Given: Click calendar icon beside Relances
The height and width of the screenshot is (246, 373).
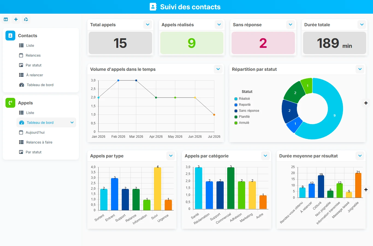Looking at the screenshot, I should pyautogui.click(x=21, y=55).
